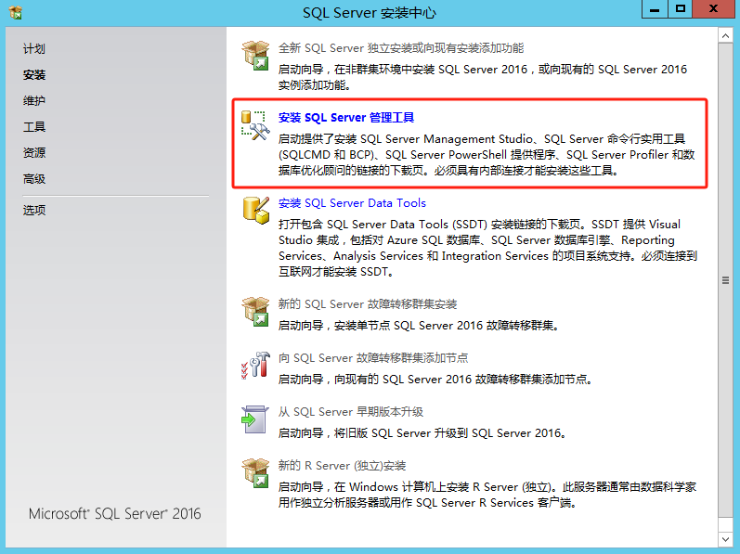Viewport: 740px width, 554px height.
Task: Click the upgrade from earlier version green arrow icon
Action: [254, 419]
